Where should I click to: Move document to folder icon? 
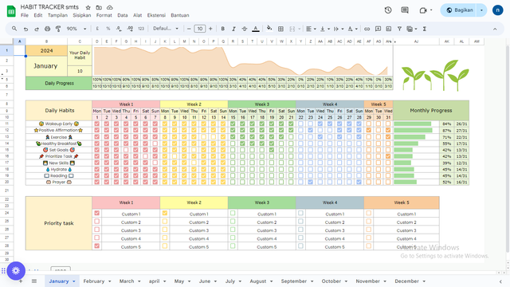pos(99,7)
